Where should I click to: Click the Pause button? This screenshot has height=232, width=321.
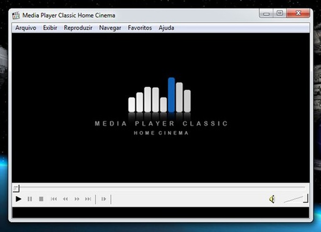[x=30, y=199]
